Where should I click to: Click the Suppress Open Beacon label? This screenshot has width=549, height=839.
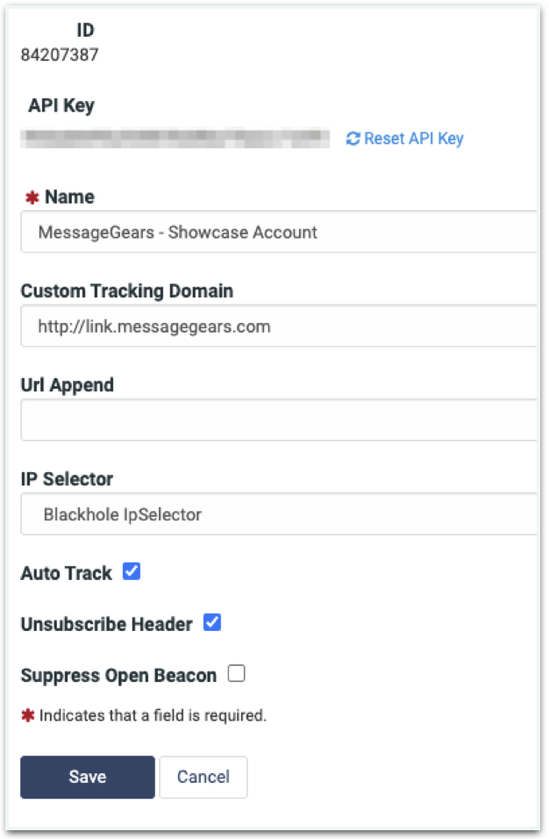pos(118,676)
